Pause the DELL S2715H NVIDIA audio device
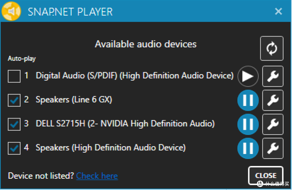 (248, 124)
